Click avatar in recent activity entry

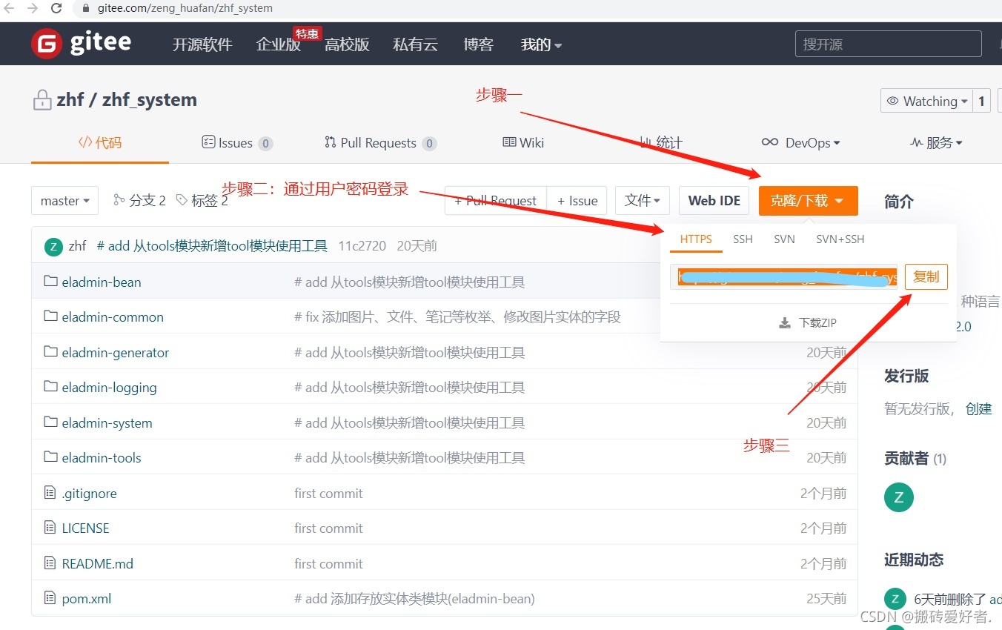(x=895, y=598)
